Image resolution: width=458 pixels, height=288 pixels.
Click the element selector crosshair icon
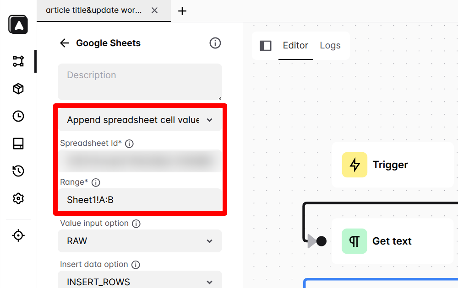pyautogui.click(x=18, y=235)
